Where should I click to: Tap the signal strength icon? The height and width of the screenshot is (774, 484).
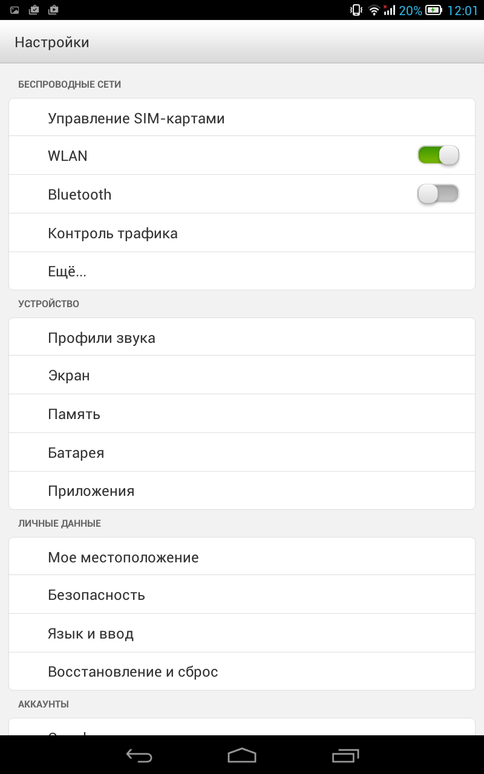(x=390, y=10)
